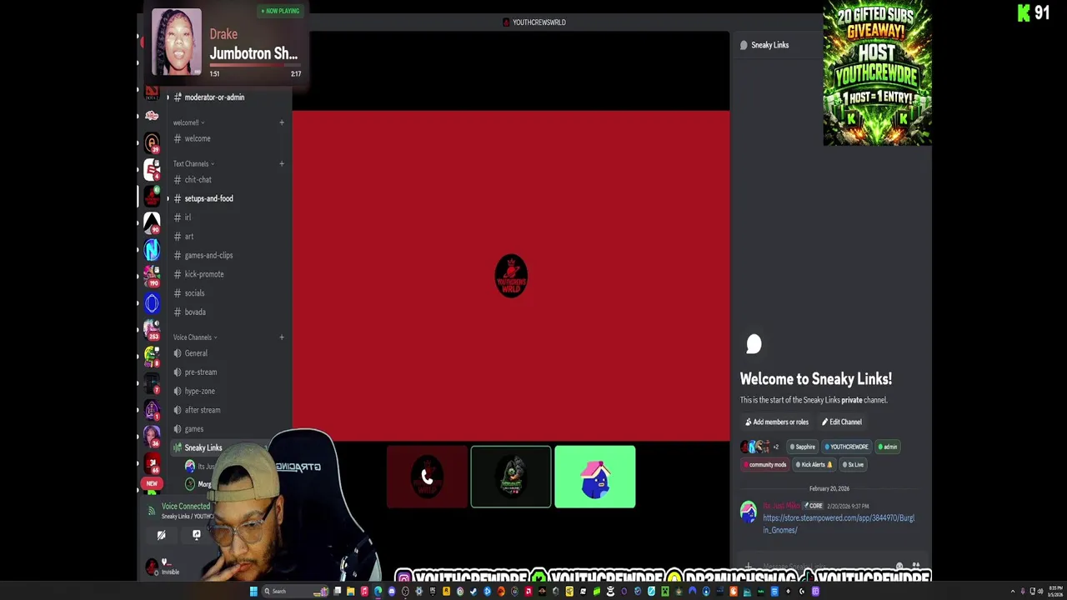Click the community mods role tag
Screen dimensions: 1067x600
(x=764, y=464)
